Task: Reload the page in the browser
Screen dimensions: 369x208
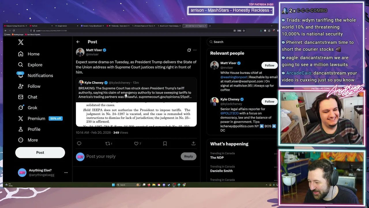Action: [14, 31]
